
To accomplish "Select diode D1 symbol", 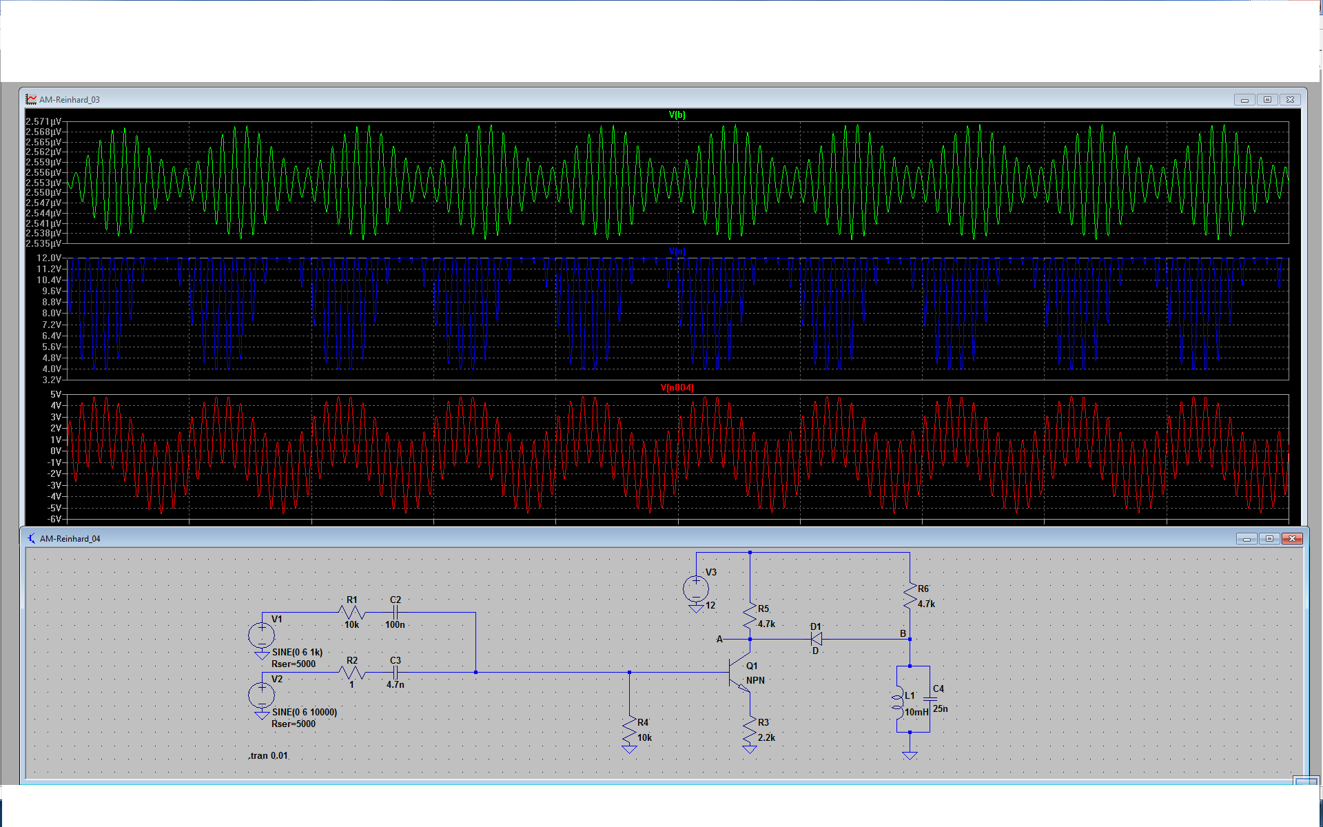I will [x=816, y=639].
